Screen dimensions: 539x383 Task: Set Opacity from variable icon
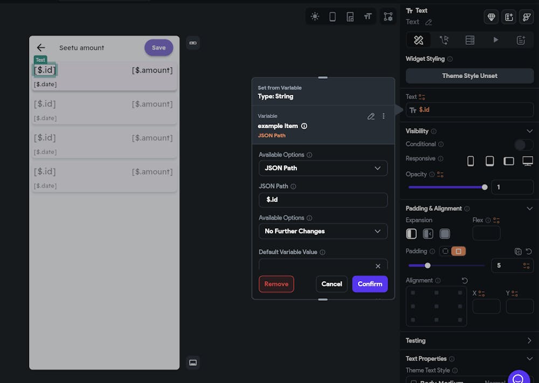[440, 175]
